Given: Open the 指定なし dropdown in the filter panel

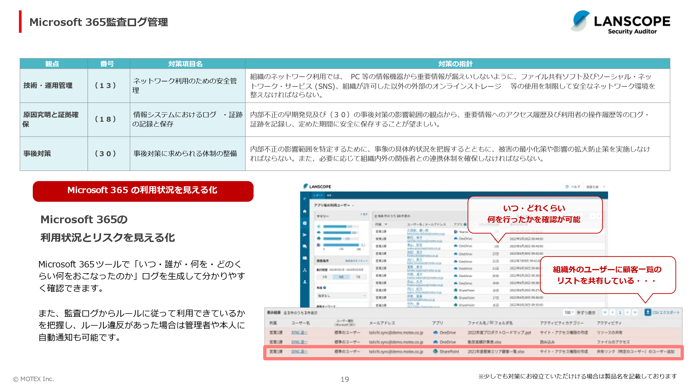Looking at the screenshot, I should point(341,296).
